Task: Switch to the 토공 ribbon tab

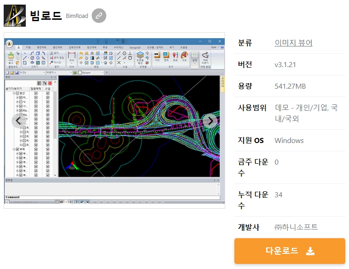Action: [x=105, y=47]
